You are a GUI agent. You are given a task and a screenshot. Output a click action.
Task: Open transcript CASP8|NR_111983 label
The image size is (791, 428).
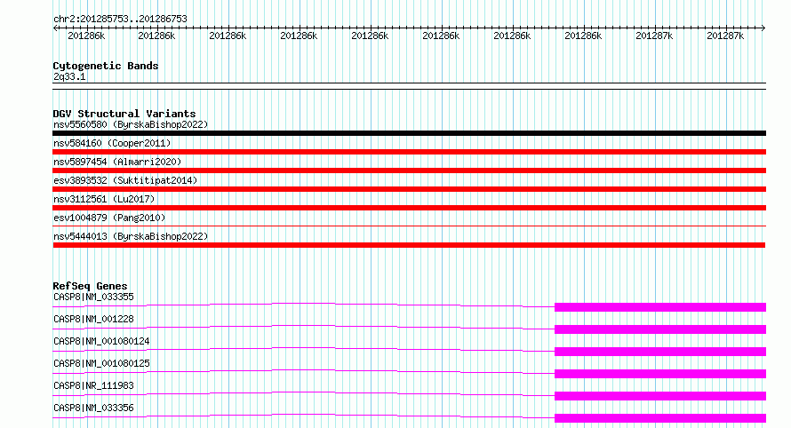tap(93, 385)
